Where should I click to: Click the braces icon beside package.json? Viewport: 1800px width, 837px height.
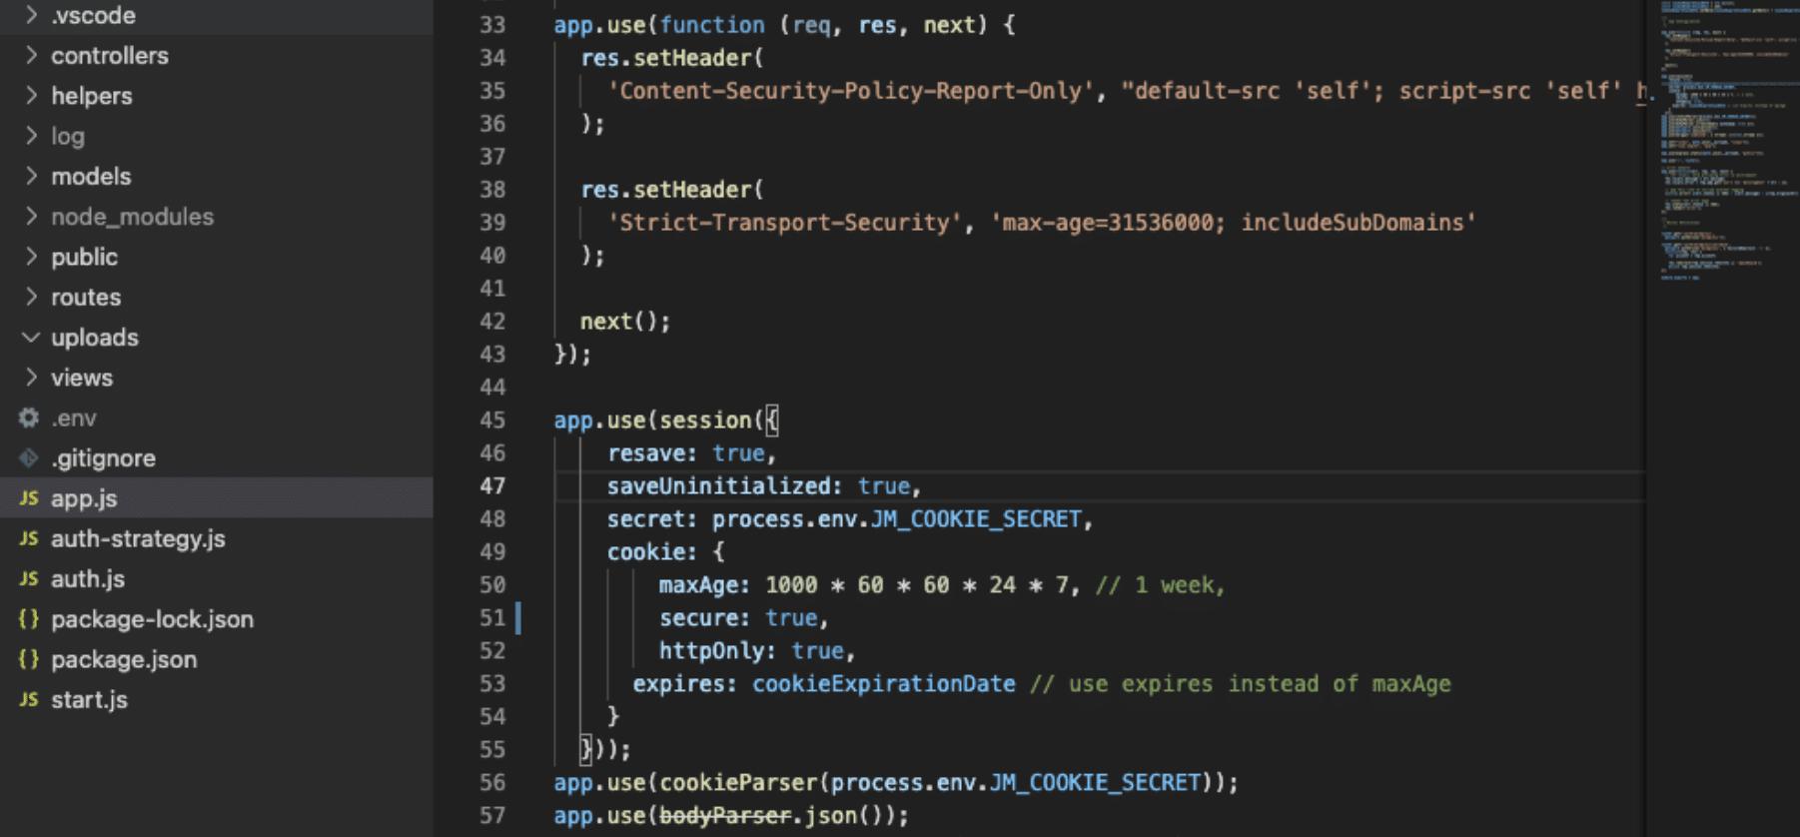[x=29, y=659]
